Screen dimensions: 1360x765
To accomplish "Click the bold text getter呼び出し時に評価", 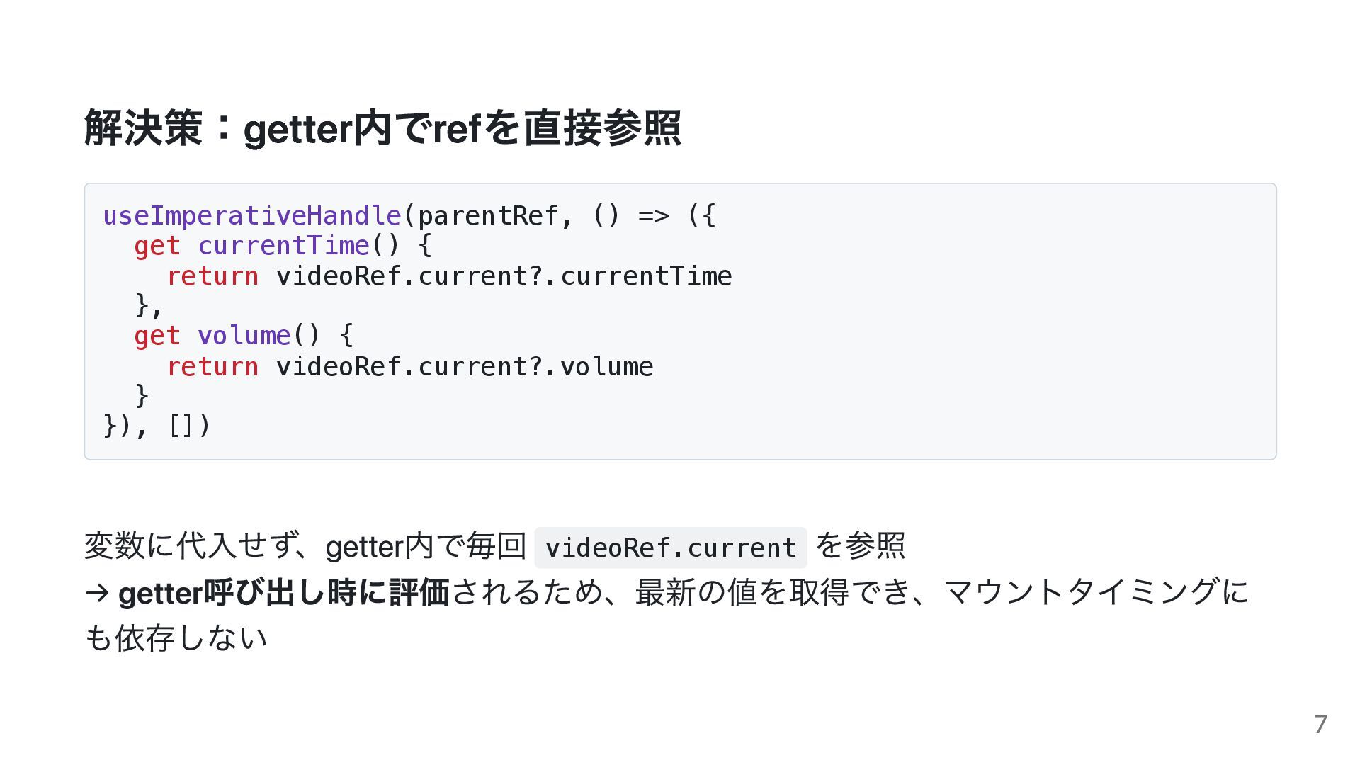I will [x=283, y=593].
